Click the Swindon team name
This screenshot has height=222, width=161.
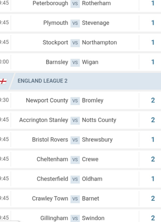click(x=93, y=218)
